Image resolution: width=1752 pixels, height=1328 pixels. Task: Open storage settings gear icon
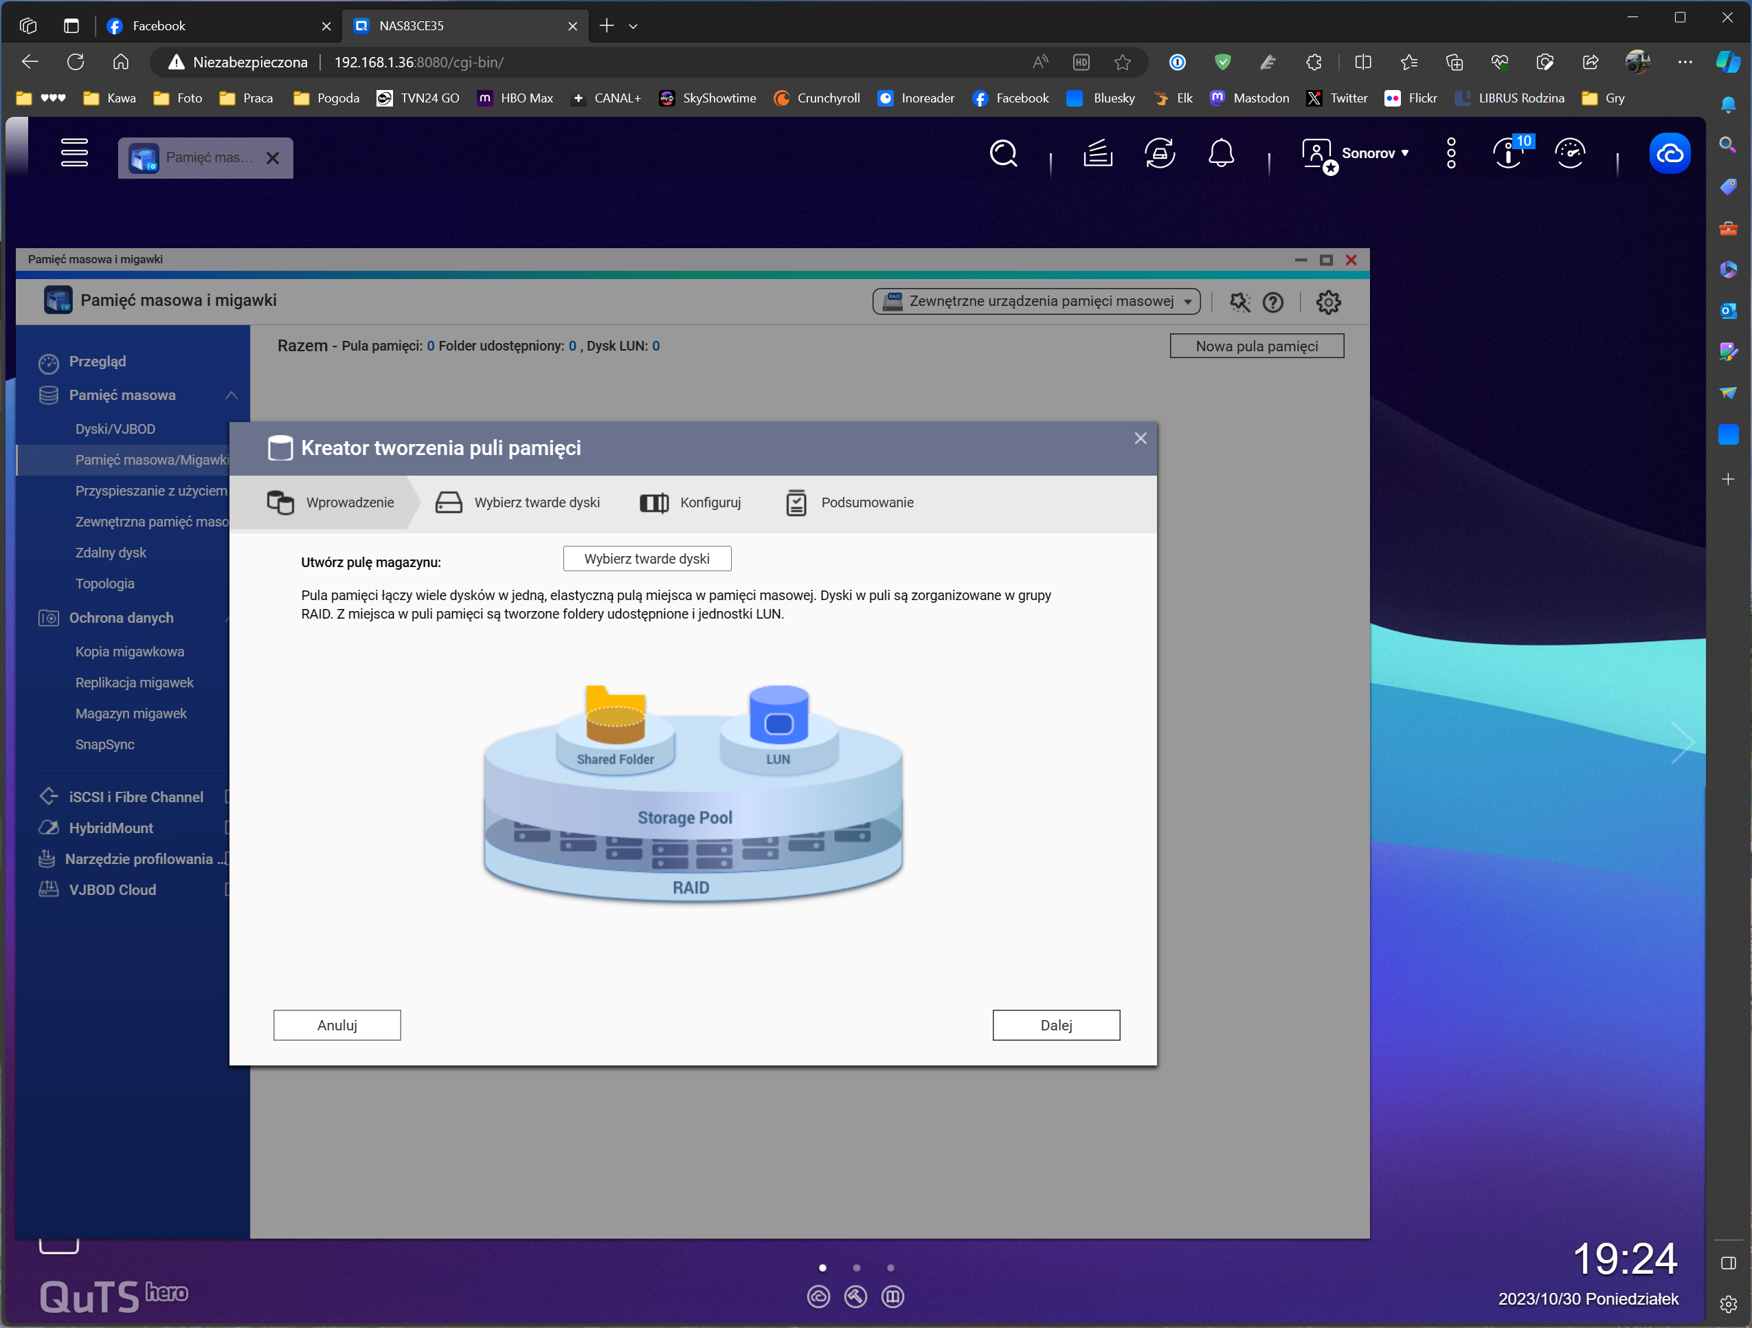(1328, 302)
